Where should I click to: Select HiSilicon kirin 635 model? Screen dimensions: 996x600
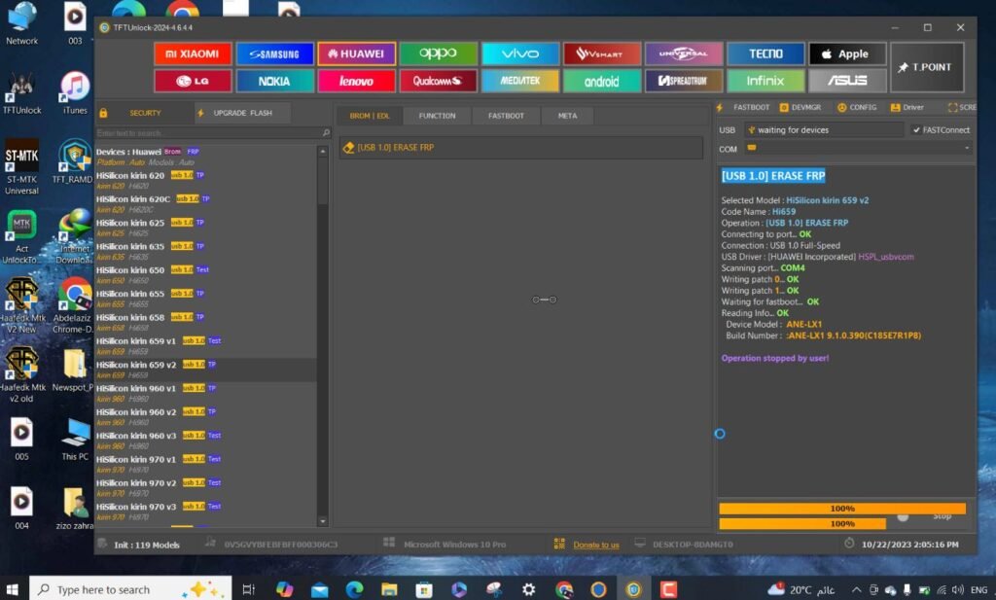(x=205, y=252)
